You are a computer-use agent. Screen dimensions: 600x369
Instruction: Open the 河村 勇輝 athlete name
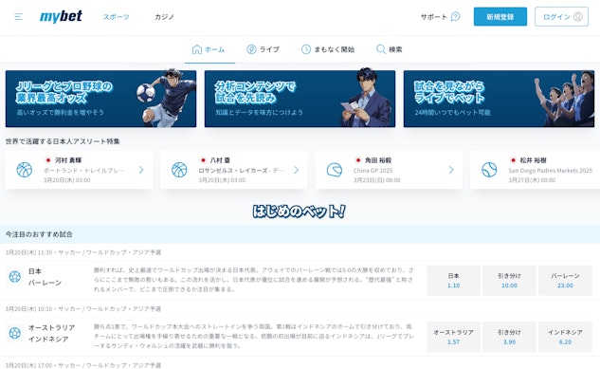click(68, 160)
